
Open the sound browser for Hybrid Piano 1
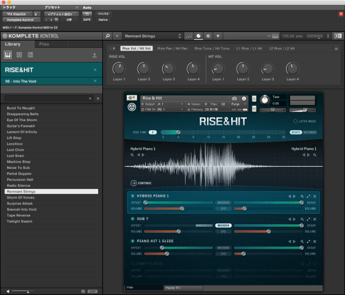[x=302, y=196]
